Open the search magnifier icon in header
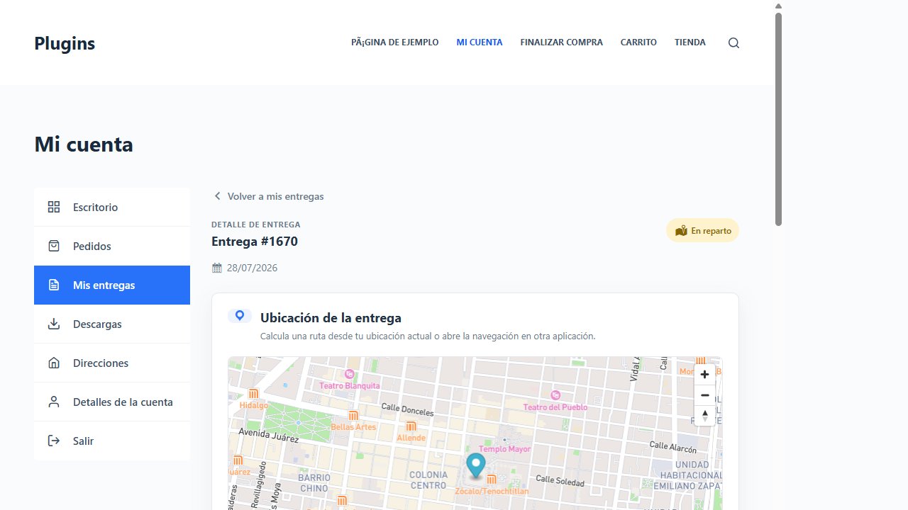Viewport: 908px width, 510px height. (733, 42)
